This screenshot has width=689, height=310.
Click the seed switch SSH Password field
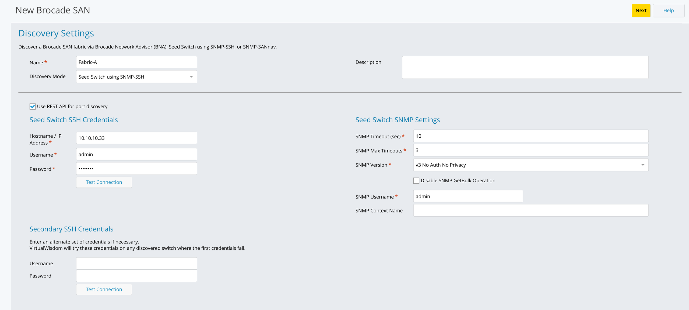[x=136, y=169]
